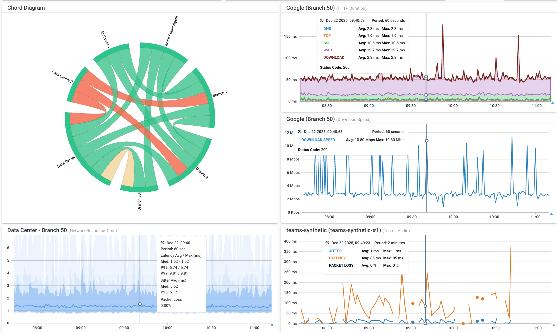Toggle the DOWNLOAD SPEED legend entry
The height and width of the screenshot is (332, 557).
pyautogui.click(x=318, y=140)
